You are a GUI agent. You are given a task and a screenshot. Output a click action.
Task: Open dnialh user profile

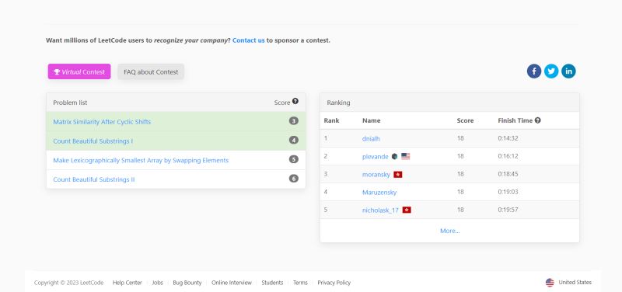(371, 139)
